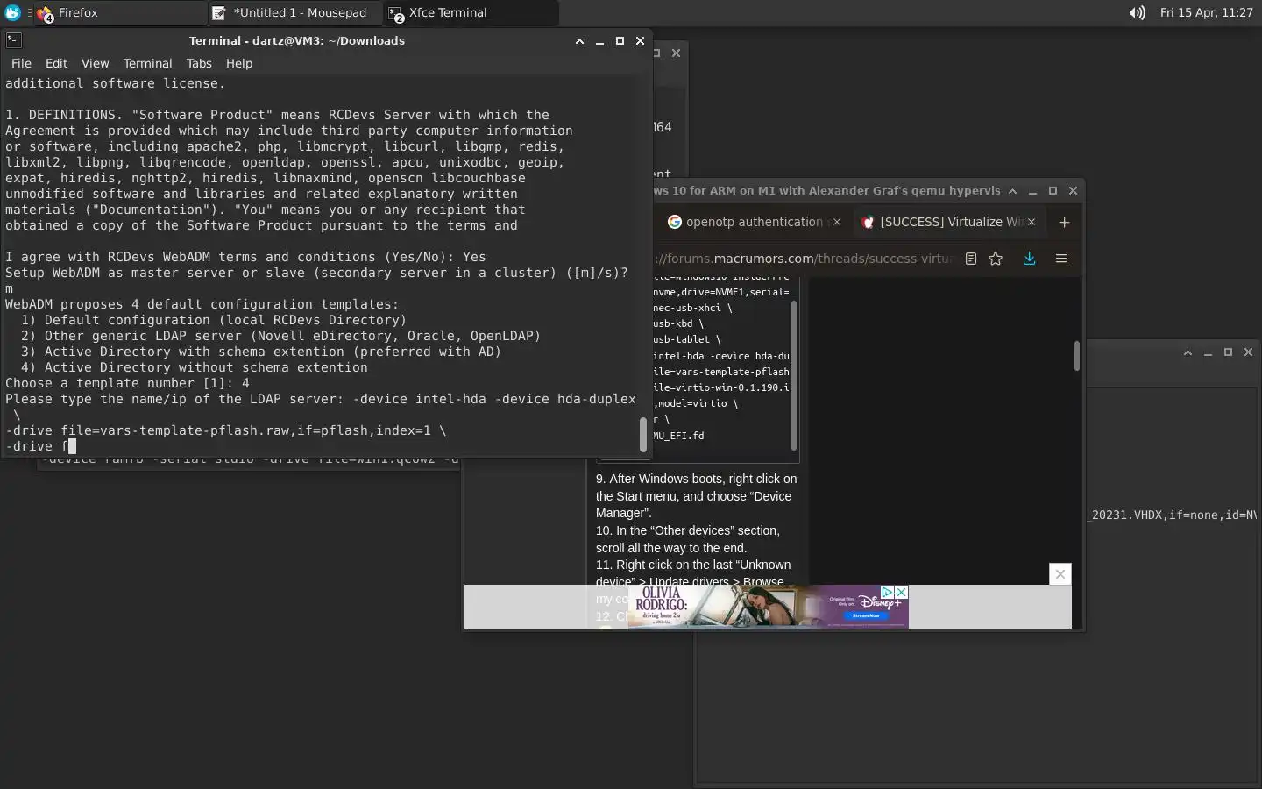Open the Terminal menu

point(147,63)
